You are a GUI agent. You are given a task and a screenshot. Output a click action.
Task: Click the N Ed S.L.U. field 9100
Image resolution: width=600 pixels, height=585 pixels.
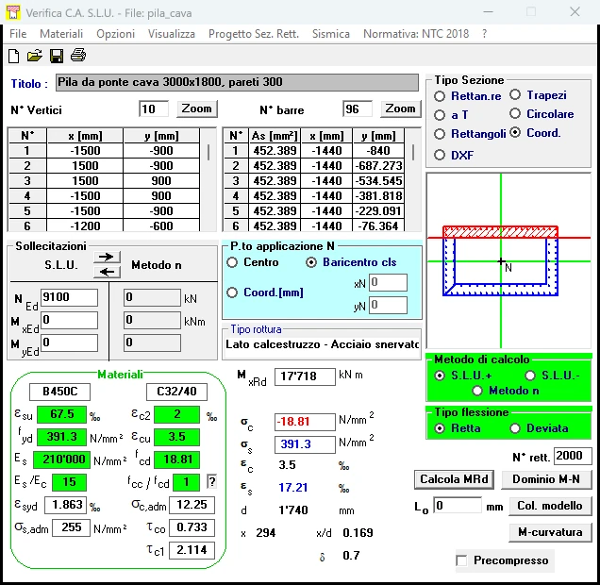pyautogui.click(x=69, y=297)
